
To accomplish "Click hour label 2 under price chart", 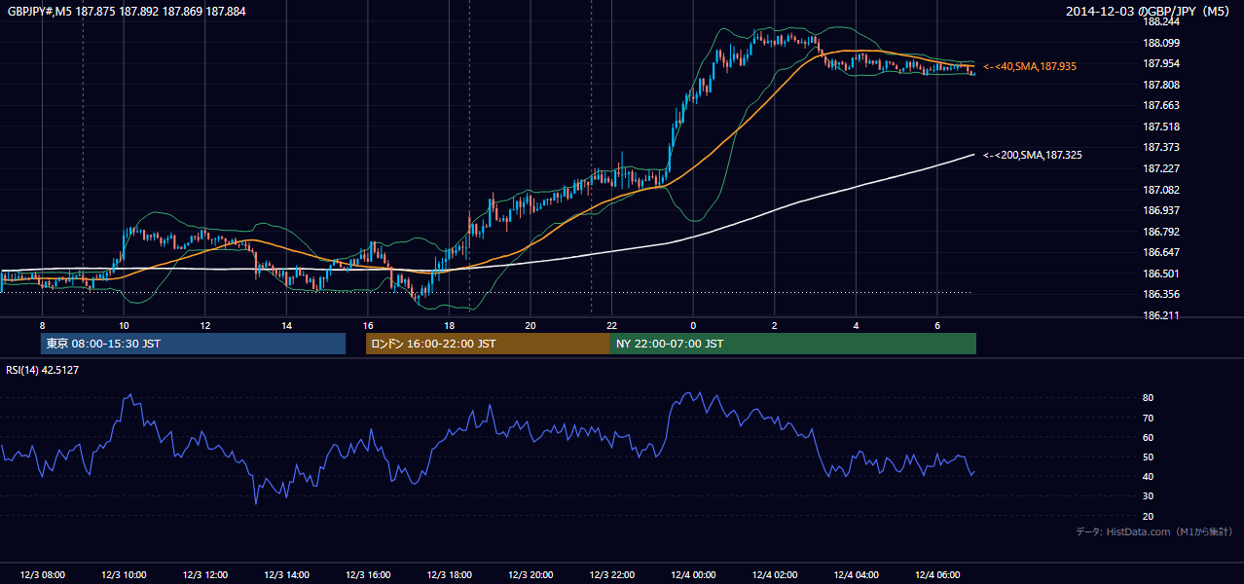I will pyautogui.click(x=775, y=325).
